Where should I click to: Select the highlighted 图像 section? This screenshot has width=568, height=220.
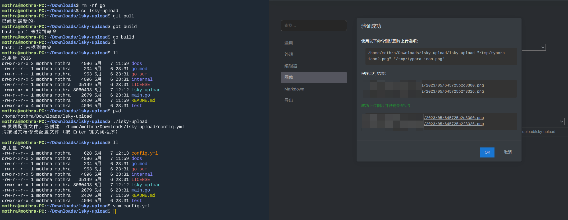click(x=314, y=78)
